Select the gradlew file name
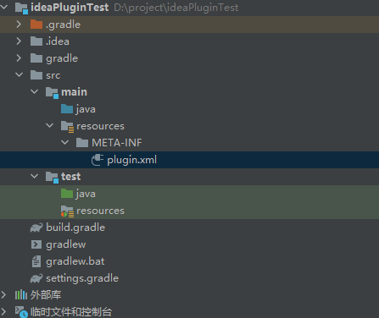Screen dimensions: 379x318 coord(66,244)
